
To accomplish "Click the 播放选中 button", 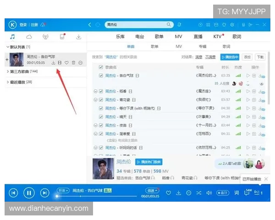I will (x=230, y=57).
